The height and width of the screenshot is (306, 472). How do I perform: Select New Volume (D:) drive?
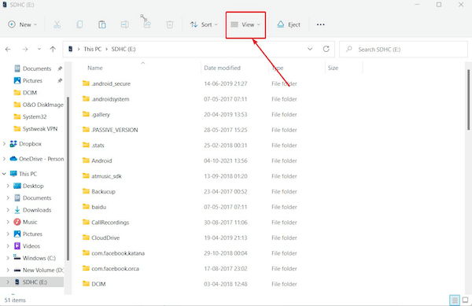pos(39,270)
